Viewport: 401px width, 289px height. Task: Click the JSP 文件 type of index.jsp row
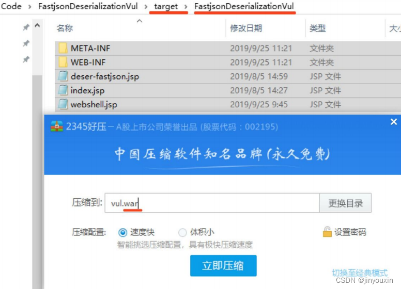325,90
